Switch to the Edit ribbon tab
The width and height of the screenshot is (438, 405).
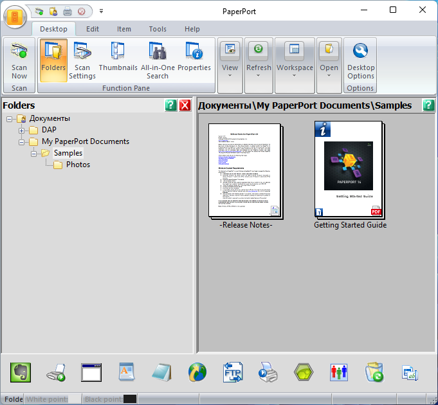point(92,29)
